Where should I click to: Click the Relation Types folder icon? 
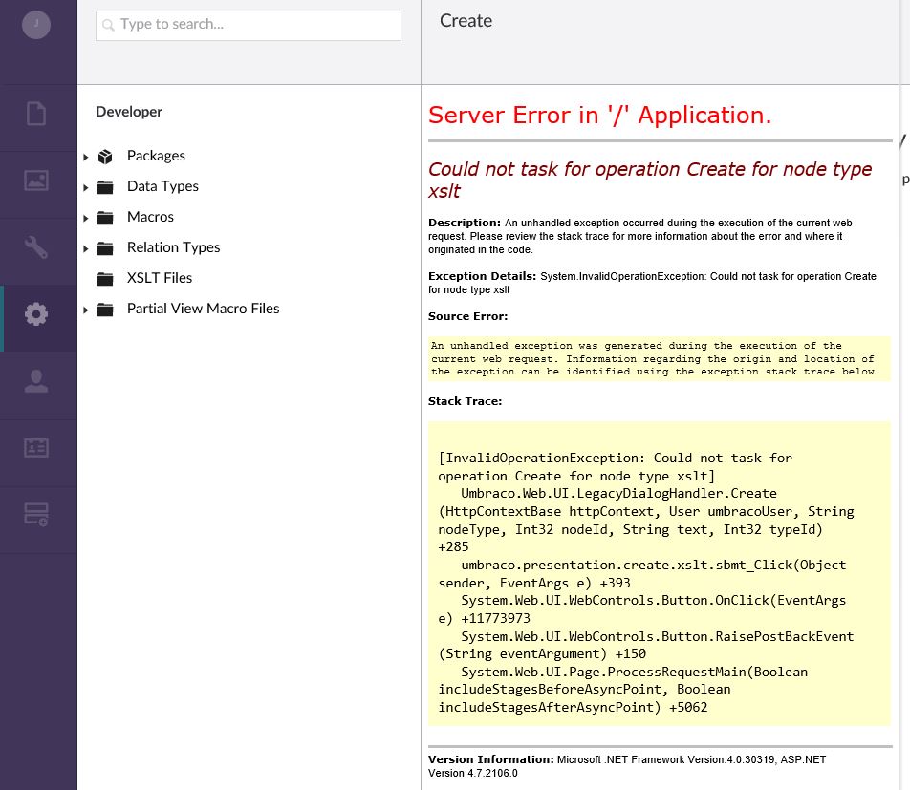(105, 248)
